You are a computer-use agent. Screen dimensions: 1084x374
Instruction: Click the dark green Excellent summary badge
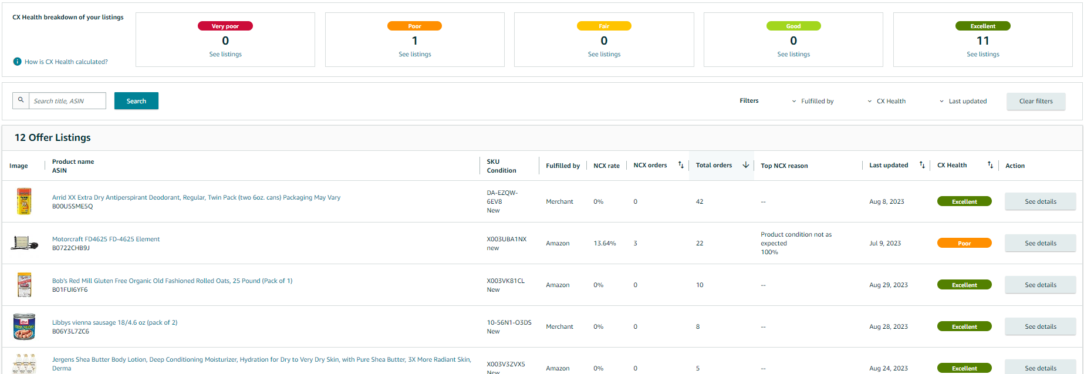click(x=983, y=26)
